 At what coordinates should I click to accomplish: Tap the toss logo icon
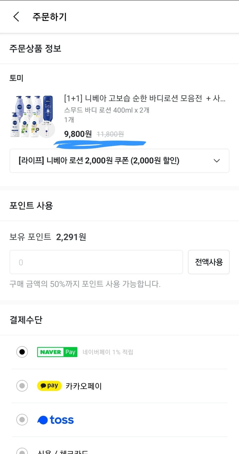point(55,420)
